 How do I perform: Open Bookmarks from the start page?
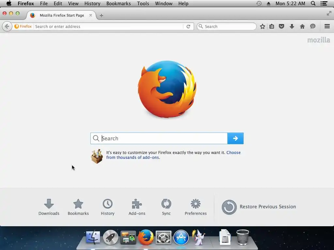(x=78, y=207)
